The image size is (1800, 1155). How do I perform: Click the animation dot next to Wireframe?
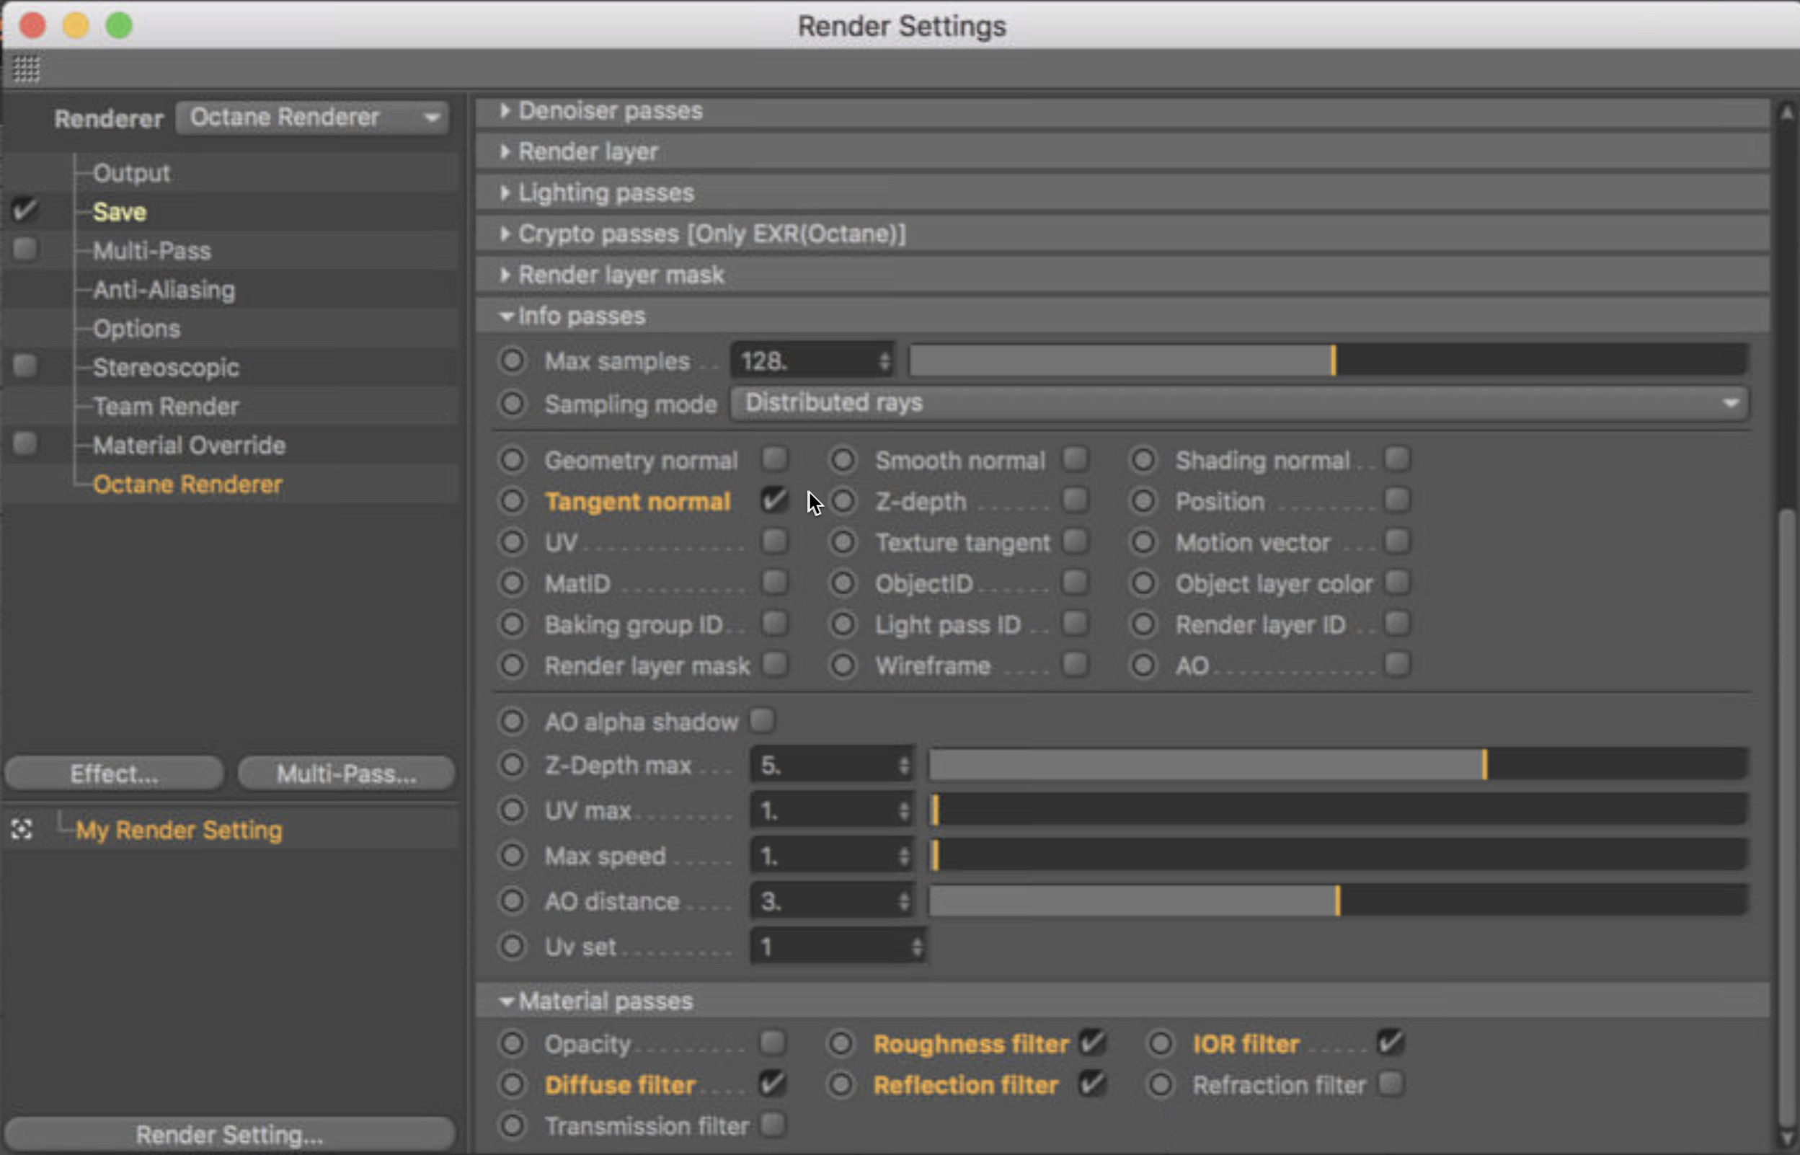(x=843, y=665)
